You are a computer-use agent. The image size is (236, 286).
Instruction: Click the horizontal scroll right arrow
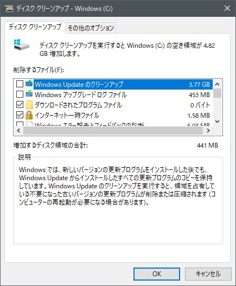(208, 130)
